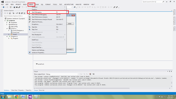Open File Explorer from the taskbar
This screenshot has height=99, width=176.
[x=10, y=97]
